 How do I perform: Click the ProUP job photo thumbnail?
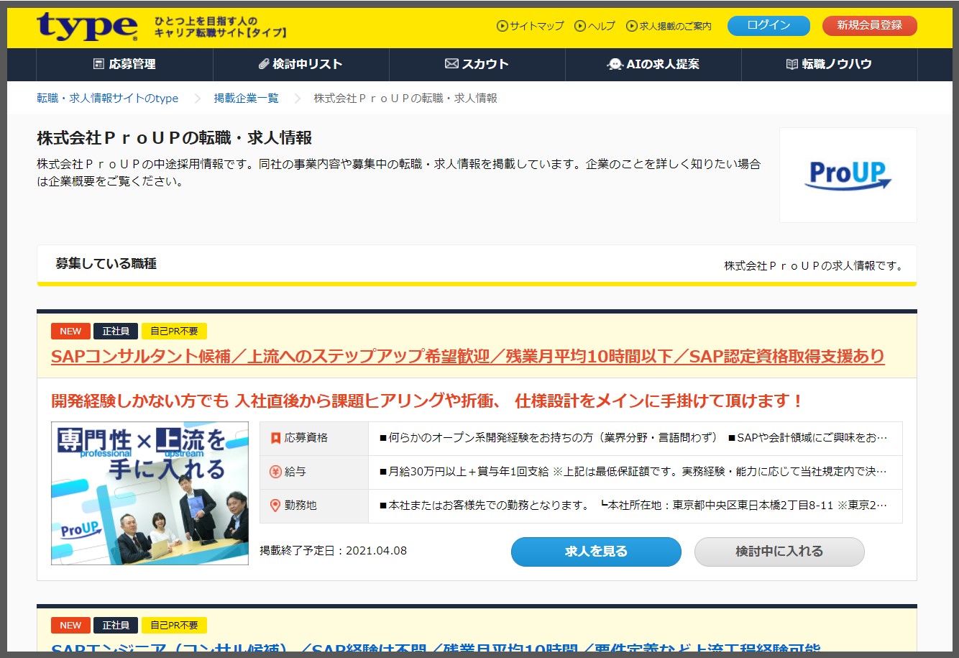coord(150,493)
